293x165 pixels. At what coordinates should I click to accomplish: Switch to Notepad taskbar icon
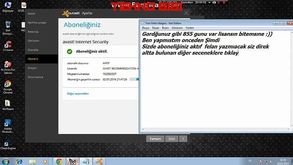(x=86, y=161)
